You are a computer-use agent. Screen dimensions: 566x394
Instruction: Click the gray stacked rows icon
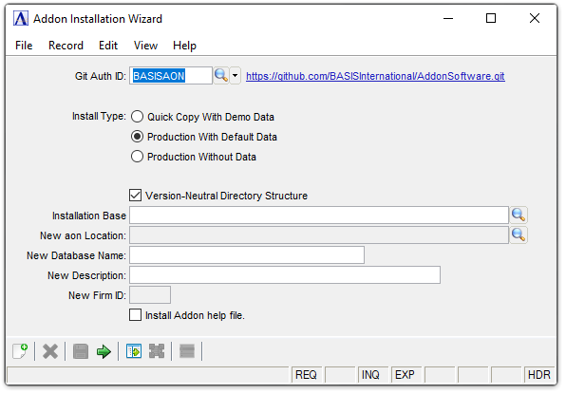pyautogui.click(x=187, y=351)
